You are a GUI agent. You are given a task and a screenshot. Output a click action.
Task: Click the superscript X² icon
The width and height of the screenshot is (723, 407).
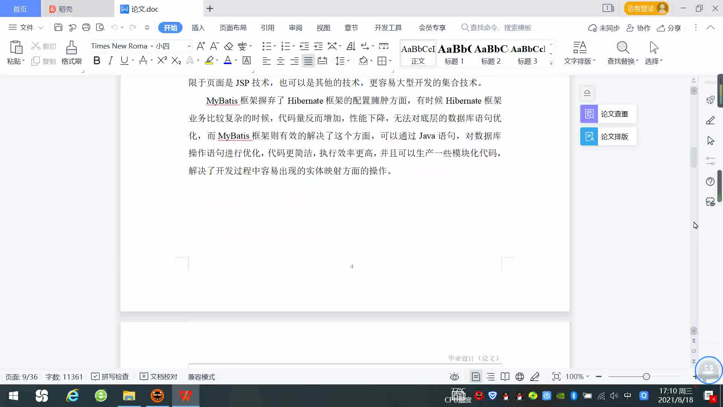tap(162, 61)
